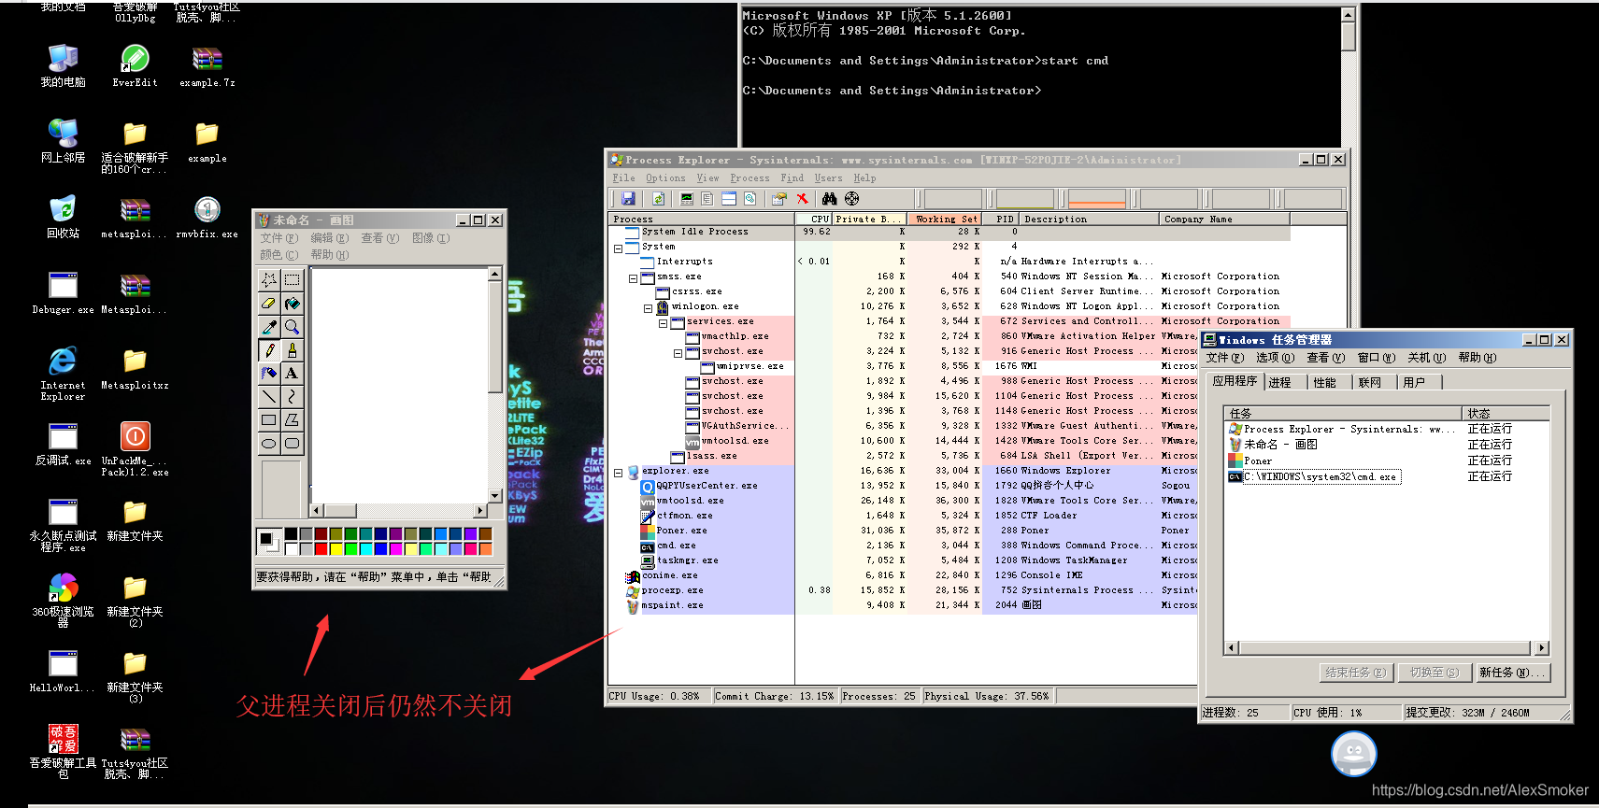Viewport: 1599px width, 808px height.
Task: Select the Pick Color eyedropper tool
Action: click(269, 326)
